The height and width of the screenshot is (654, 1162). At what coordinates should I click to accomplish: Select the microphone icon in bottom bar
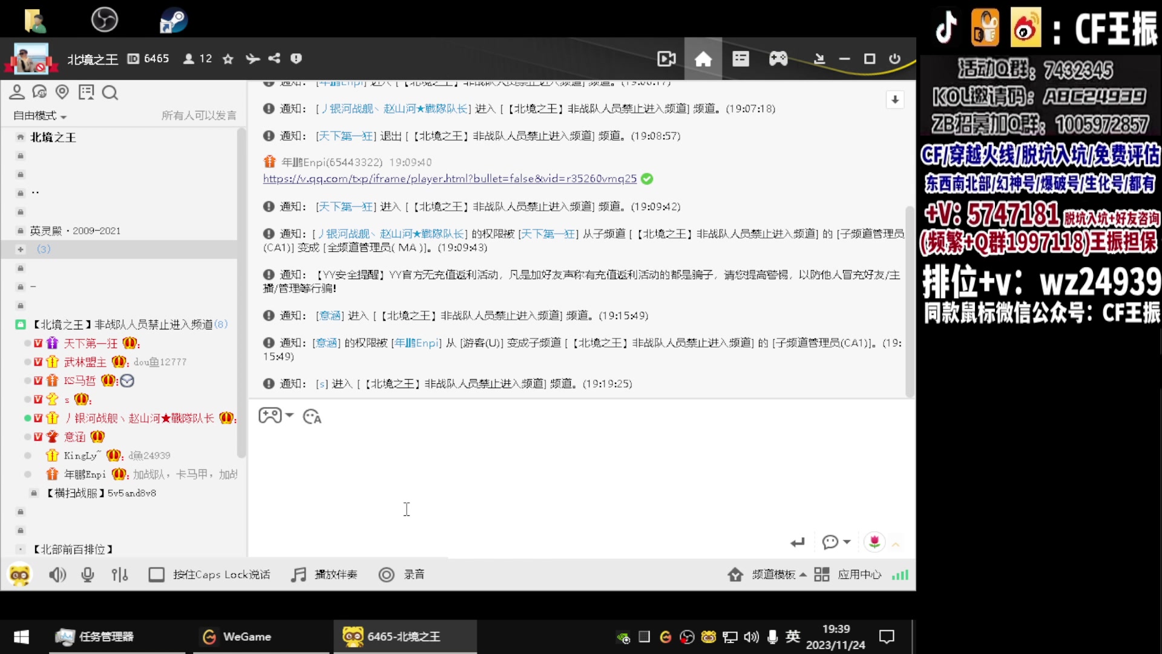[88, 575]
